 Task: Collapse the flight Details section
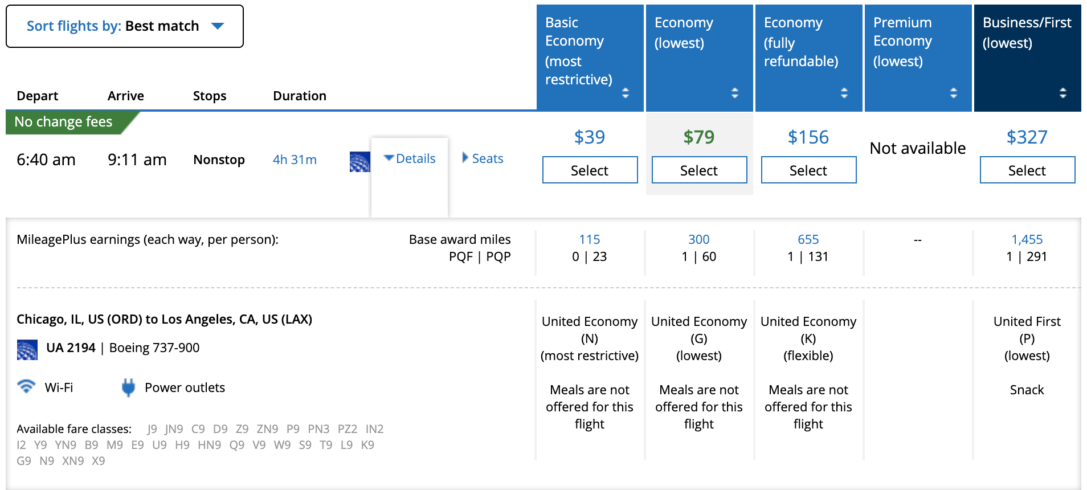pos(410,158)
